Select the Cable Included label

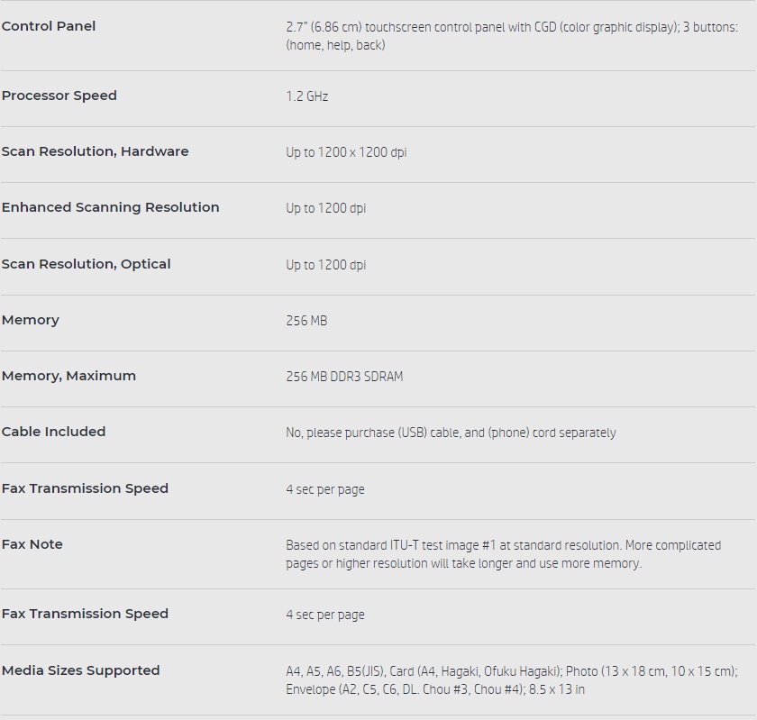(x=54, y=432)
